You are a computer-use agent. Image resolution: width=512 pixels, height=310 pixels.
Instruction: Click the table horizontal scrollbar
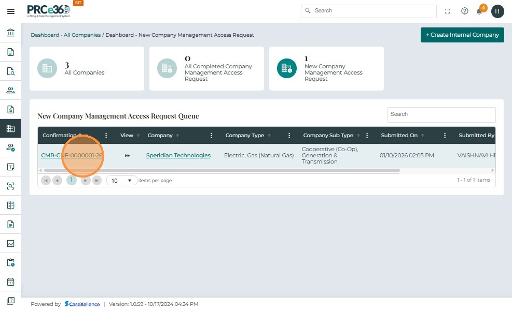pyautogui.click(x=222, y=170)
